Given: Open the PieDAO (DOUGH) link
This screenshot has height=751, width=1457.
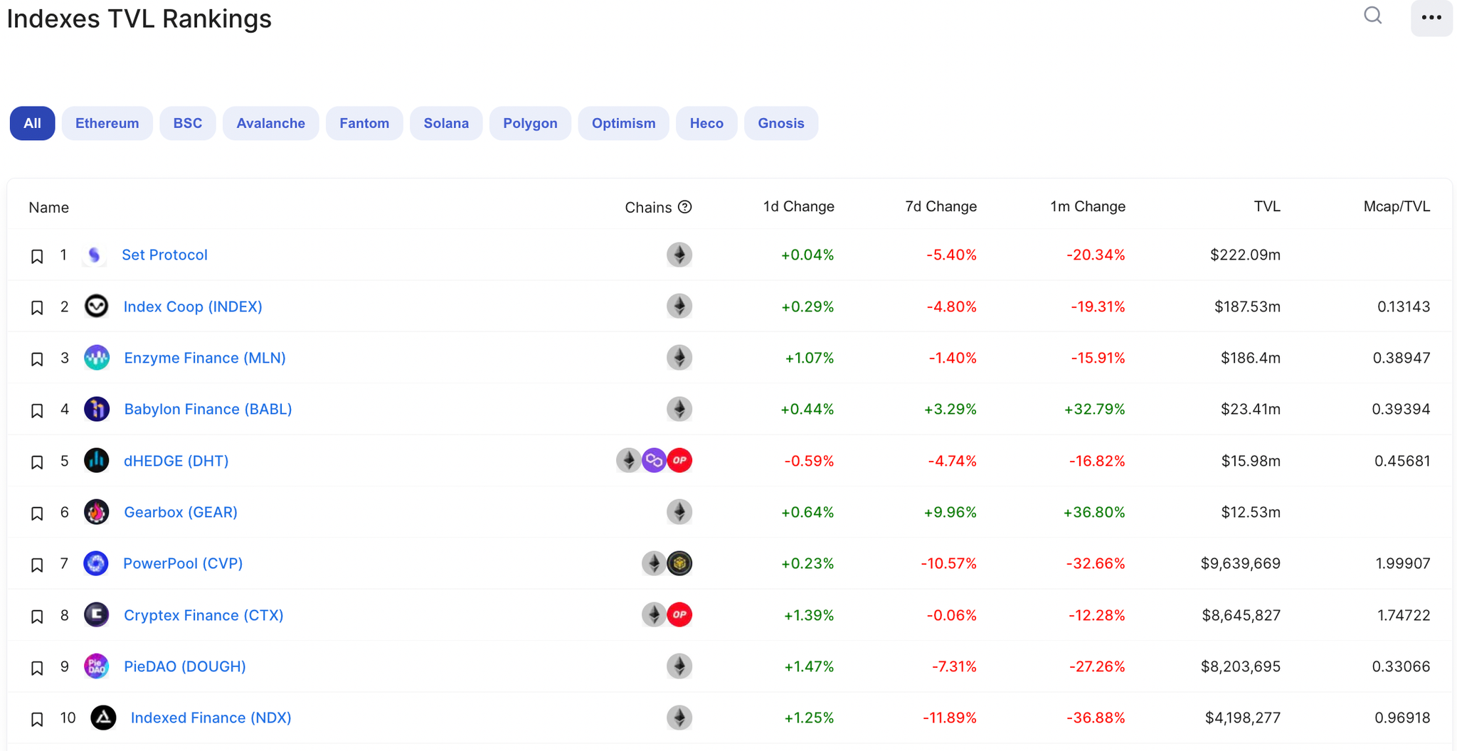Looking at the screenshot, I should [x=185, y=666].
